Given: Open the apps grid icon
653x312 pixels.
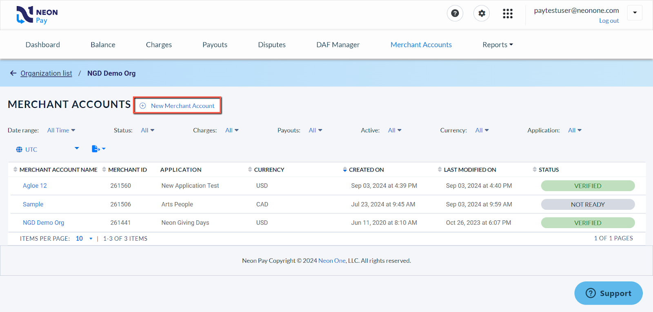Looking at the screenshot, I should (508, 14).
